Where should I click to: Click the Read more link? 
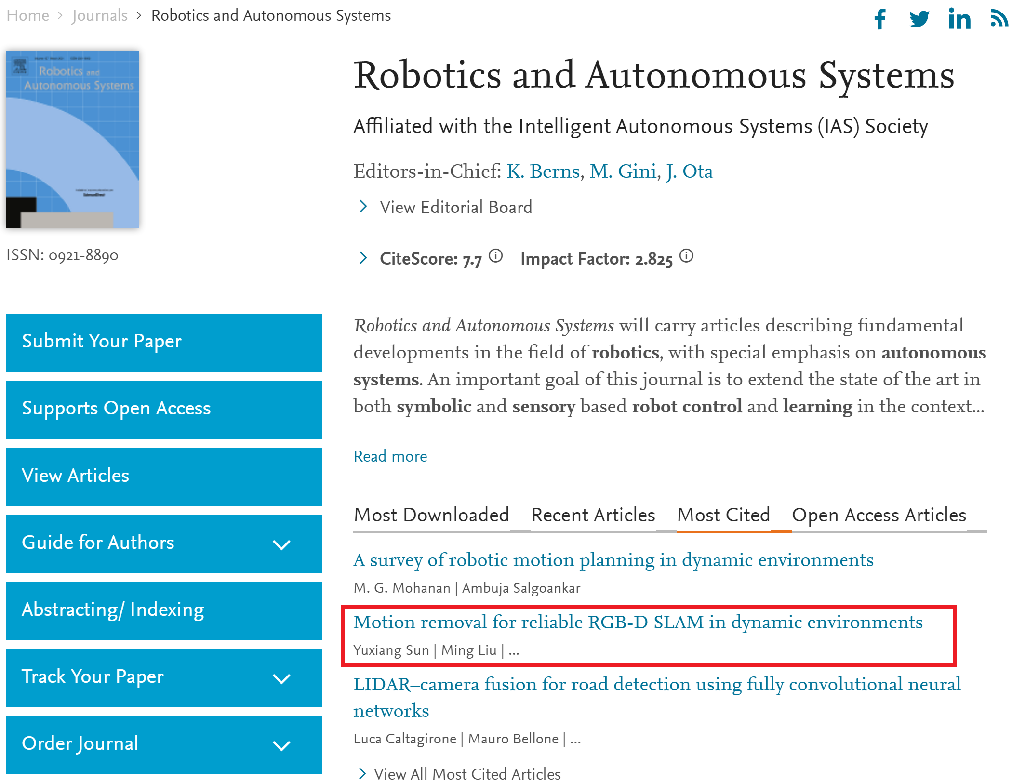[x=390, y=456]
